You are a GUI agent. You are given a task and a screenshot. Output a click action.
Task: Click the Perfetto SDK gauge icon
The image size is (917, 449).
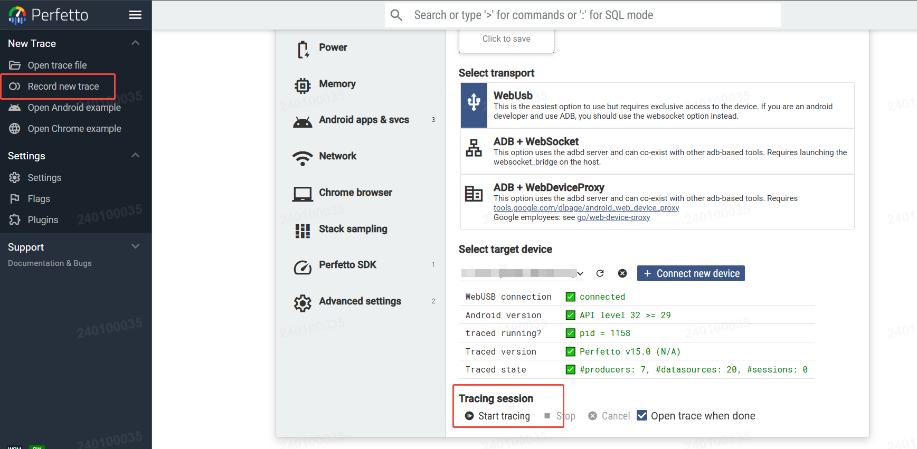click(302, 268)
